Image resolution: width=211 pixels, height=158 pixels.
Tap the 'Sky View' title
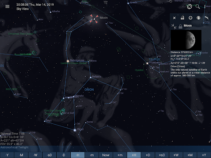[22, 9]
